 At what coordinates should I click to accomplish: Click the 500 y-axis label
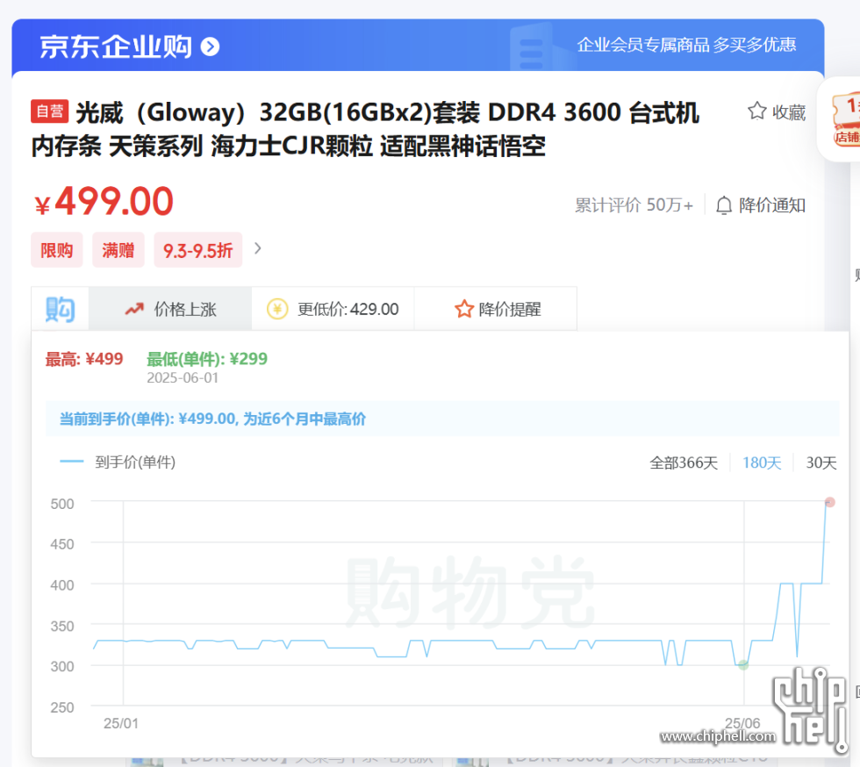coord(62,504)
